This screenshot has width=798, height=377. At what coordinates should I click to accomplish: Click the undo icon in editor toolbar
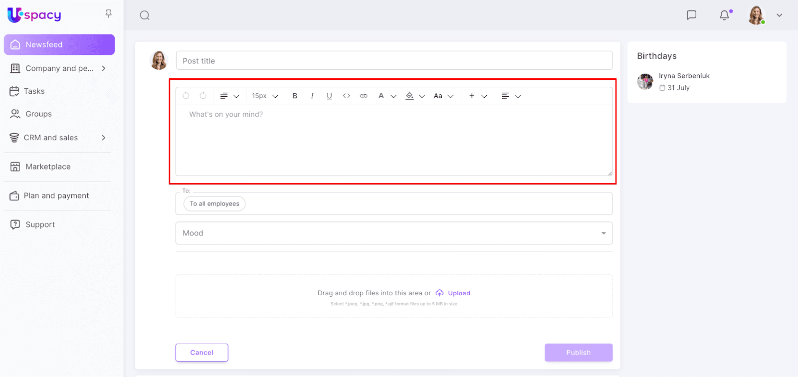pyautogui.click(x=186, y=96)
